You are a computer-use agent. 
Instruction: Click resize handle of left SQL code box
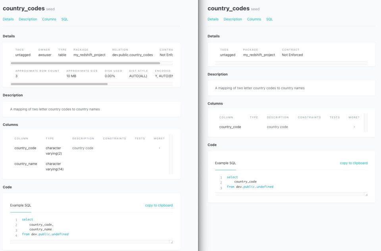click(171, 242)
